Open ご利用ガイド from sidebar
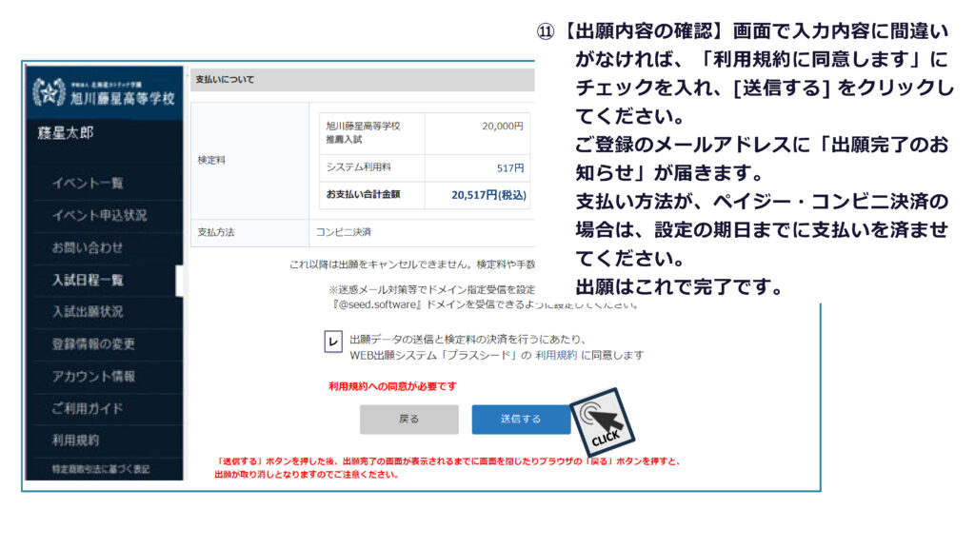The image size is (975, 548). pyautogui.click(x=88, y=408)
